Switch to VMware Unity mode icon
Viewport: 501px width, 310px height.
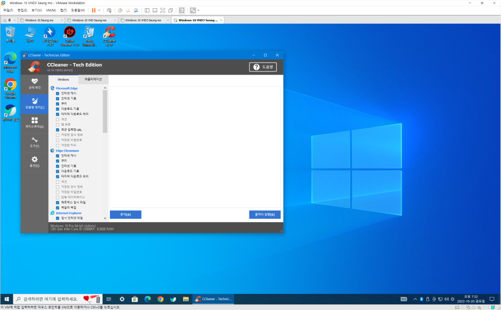[x=171, y=10]
